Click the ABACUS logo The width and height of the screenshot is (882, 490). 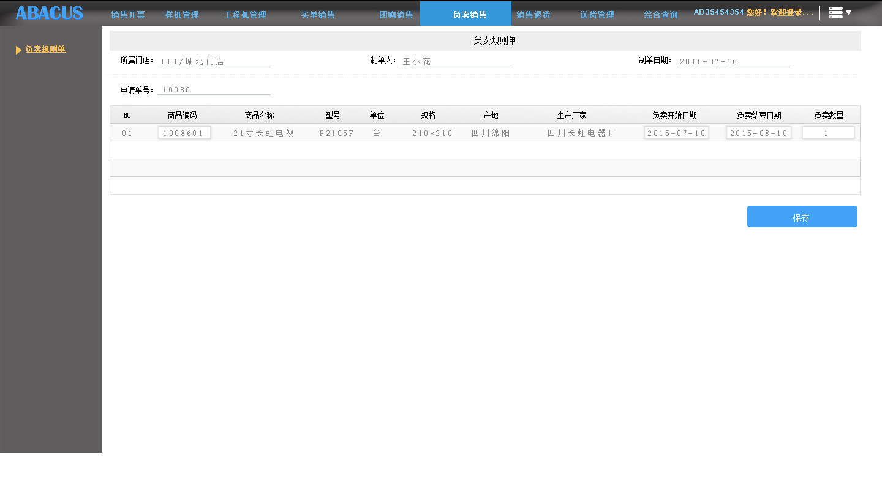pos(49,13)
